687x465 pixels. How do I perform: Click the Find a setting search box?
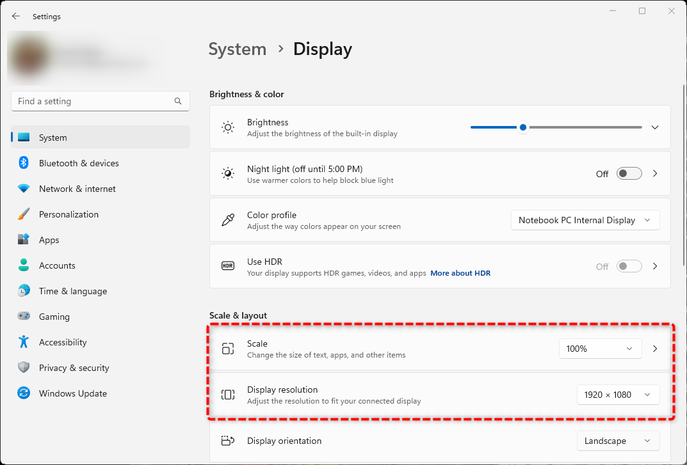100,101
